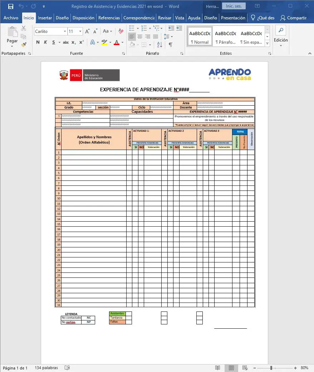314x372 pixels.
Task: Save the document using the floppy icon
Action: (x=10, y=6)
